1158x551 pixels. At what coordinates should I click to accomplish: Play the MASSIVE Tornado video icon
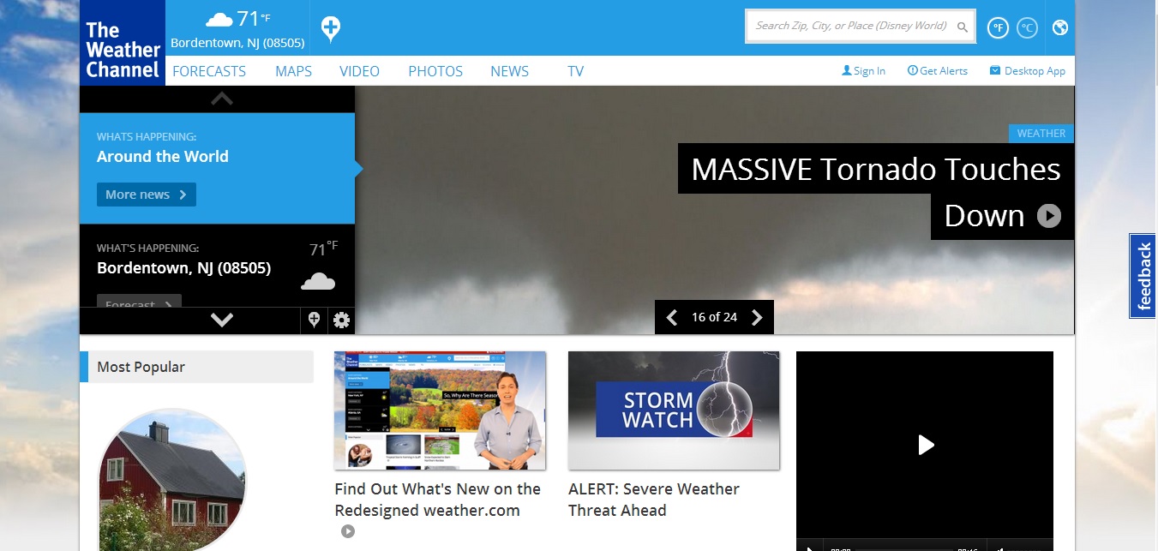(x=1048, y=216)
